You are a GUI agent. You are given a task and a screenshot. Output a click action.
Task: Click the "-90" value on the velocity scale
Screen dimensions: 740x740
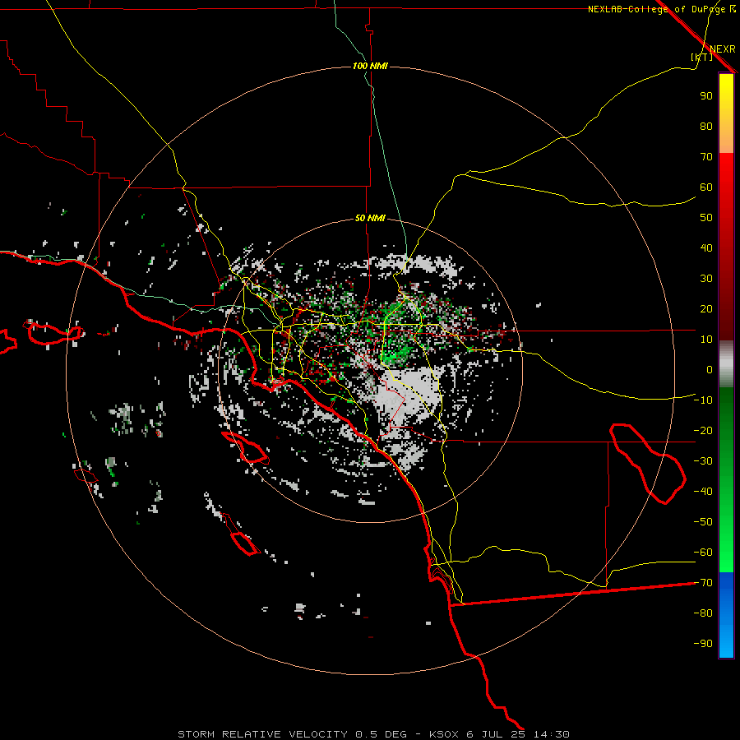[703, 644]
